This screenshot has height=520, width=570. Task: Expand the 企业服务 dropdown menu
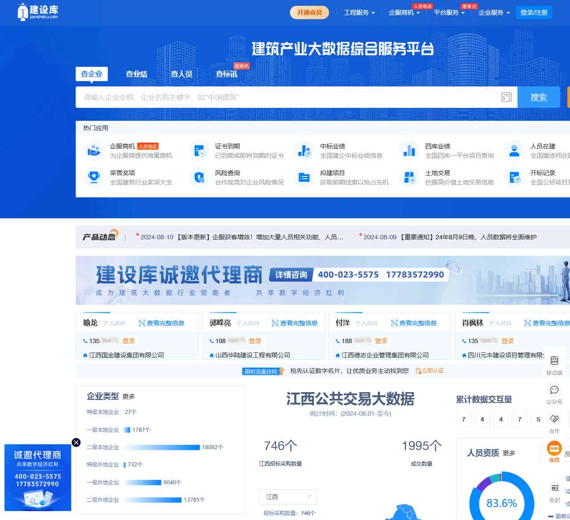tap(494, 12)
